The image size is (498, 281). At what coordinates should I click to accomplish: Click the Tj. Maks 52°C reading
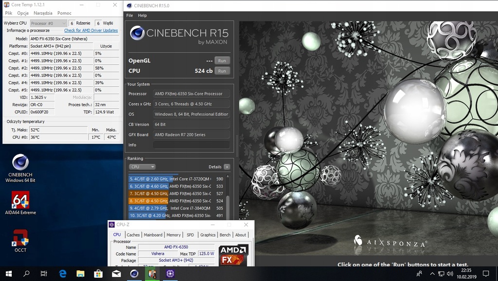click(x=58, y=129)
